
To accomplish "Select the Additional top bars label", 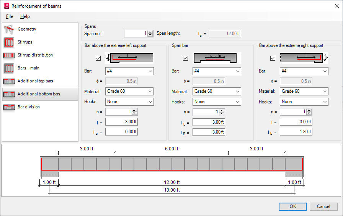I will [x=35, y=81].
